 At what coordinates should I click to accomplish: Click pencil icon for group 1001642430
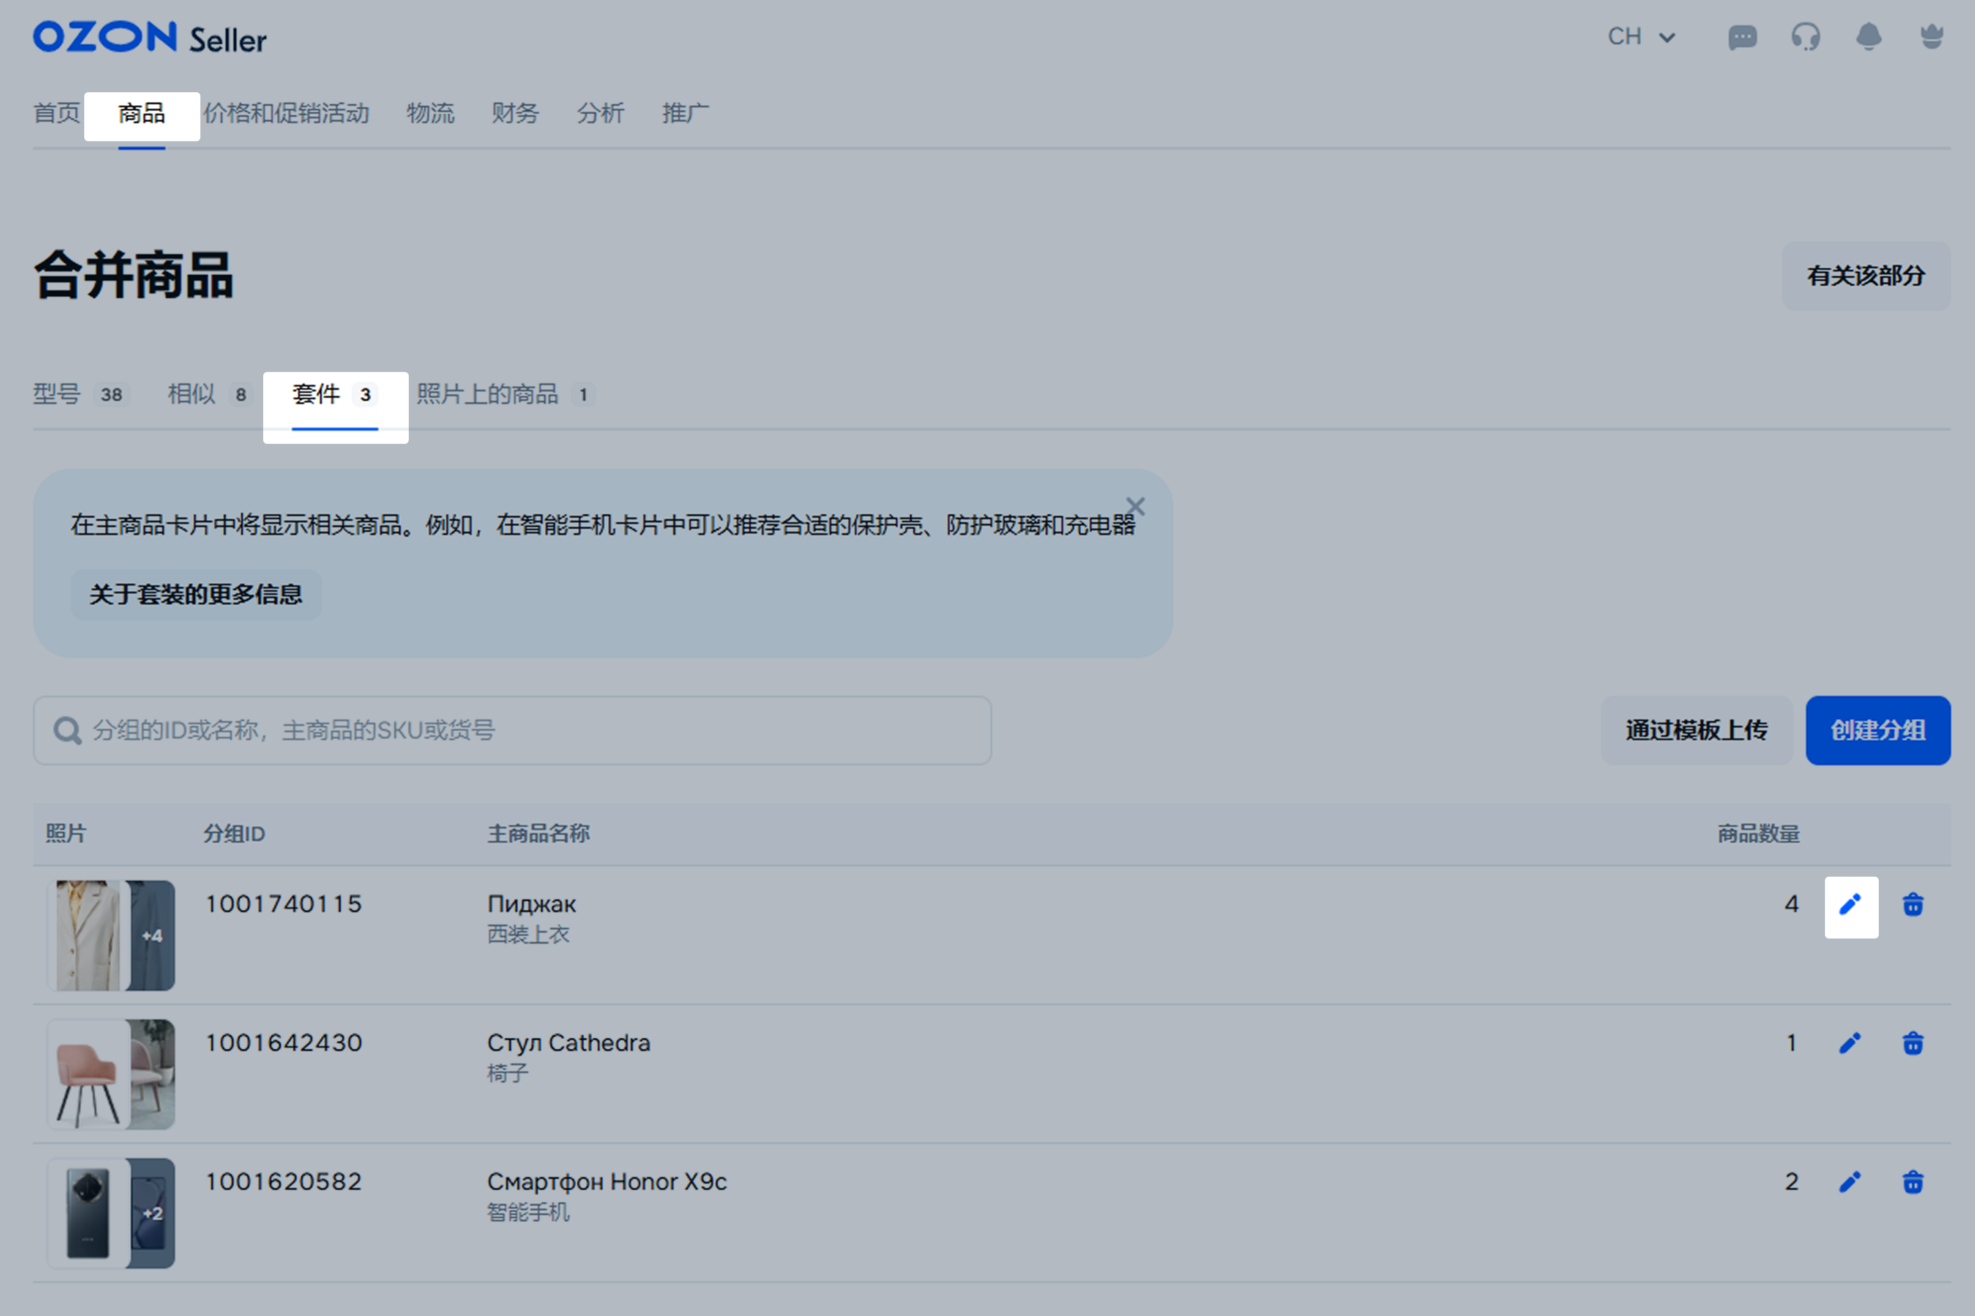tap(1850, 1043)
